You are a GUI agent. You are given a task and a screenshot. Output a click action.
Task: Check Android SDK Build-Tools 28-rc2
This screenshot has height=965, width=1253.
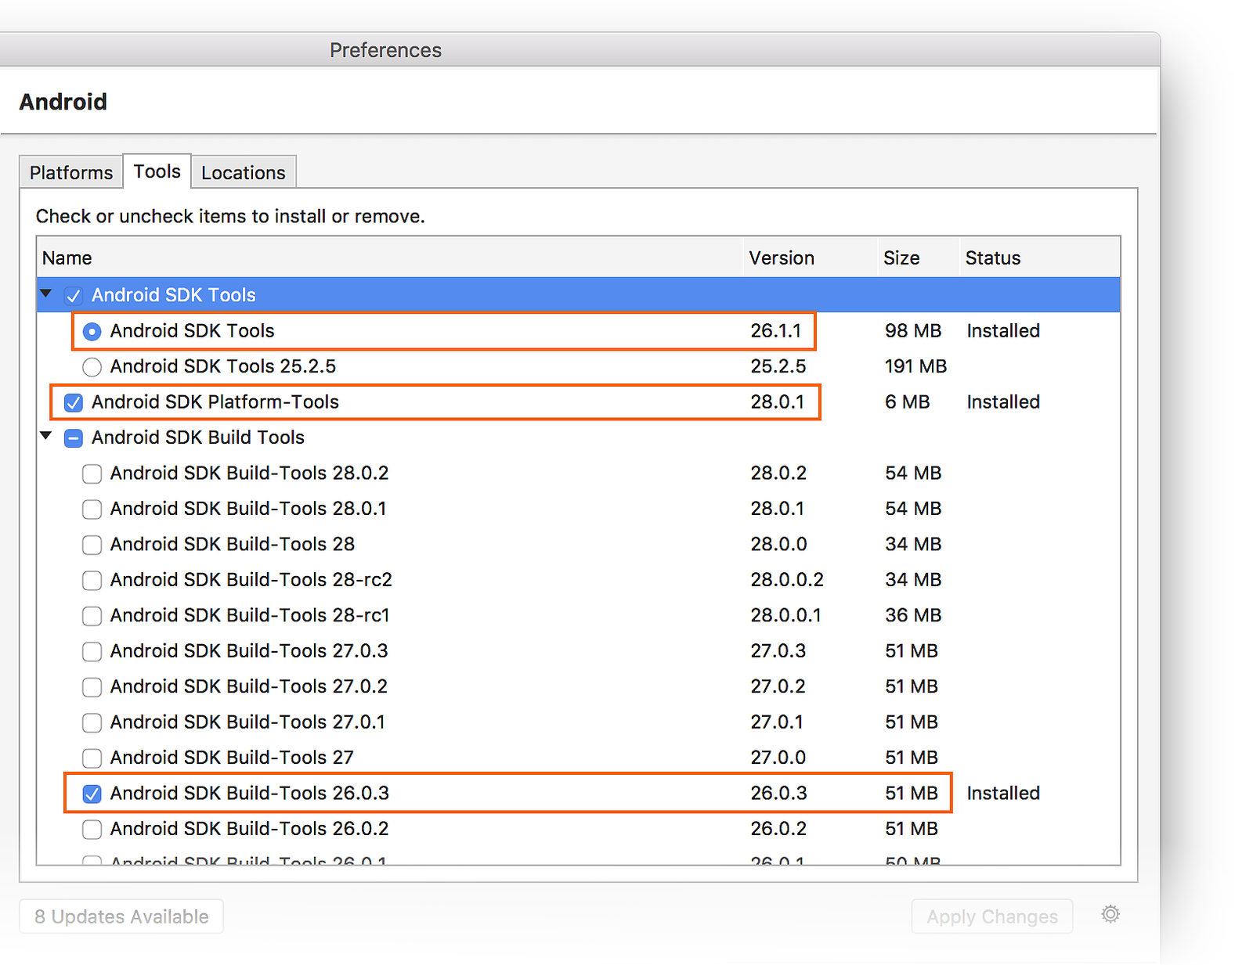(x=92, y=580)
